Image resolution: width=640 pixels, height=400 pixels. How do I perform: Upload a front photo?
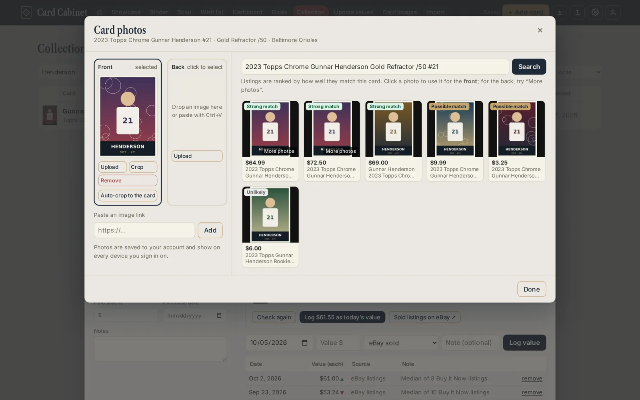pyautogui.click(x=112, y=167)
